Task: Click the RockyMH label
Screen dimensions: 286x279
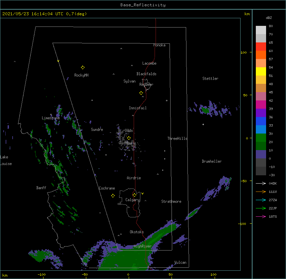Action: tap(81, 75)
